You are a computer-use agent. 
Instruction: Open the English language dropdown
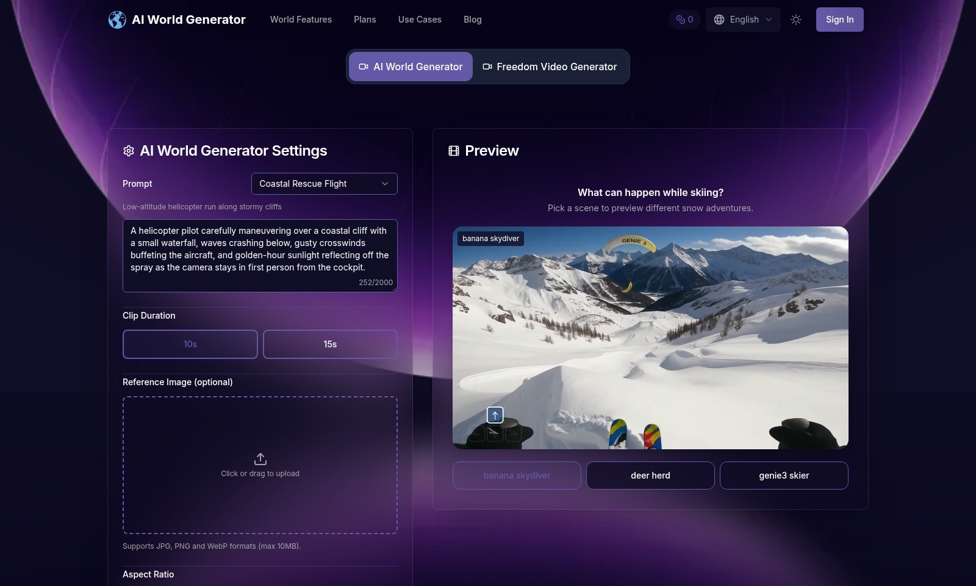tap(743, 20)
